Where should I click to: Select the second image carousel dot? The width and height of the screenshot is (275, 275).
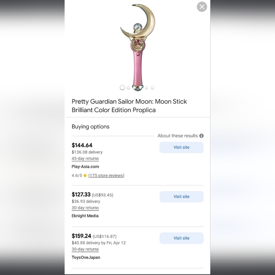coord(128,88)
